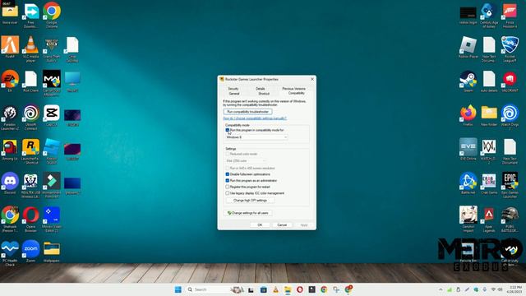Switch to the Shortcut tab
Screen dimensions: 526x296
pos(264,94)
